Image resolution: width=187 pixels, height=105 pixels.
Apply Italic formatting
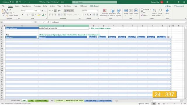click(x=25, y=15)
